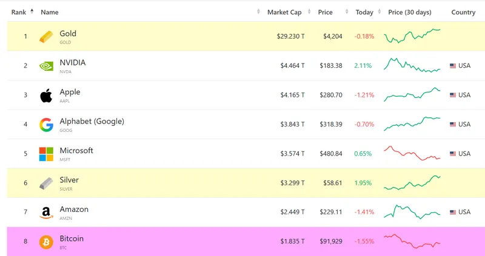Click the gold bar icon
Screen dimensions: 485x256
click(x=46, y=37)
